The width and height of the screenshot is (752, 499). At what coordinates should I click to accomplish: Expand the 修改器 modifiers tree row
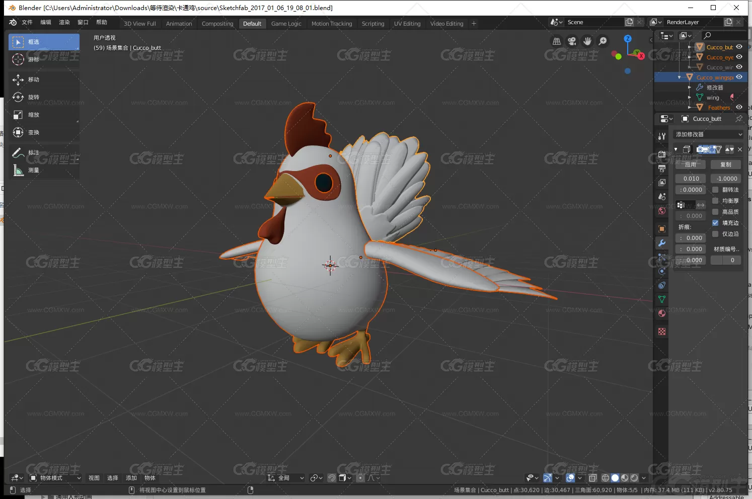(x=690, y=88)
